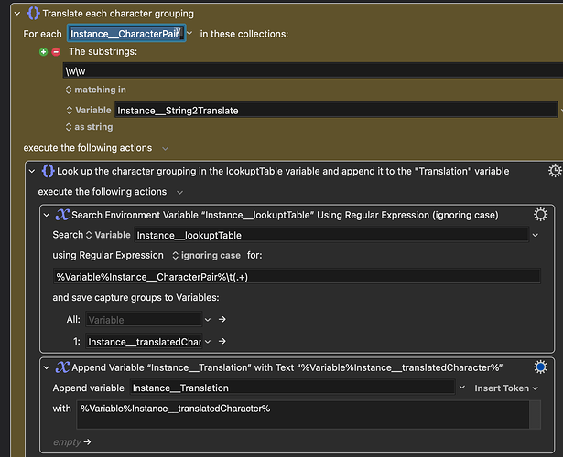
Task: Click the with text field containing %Variable%Instance__translatedCharacter%
Action: pyautogui.click(x=303, y=415)
